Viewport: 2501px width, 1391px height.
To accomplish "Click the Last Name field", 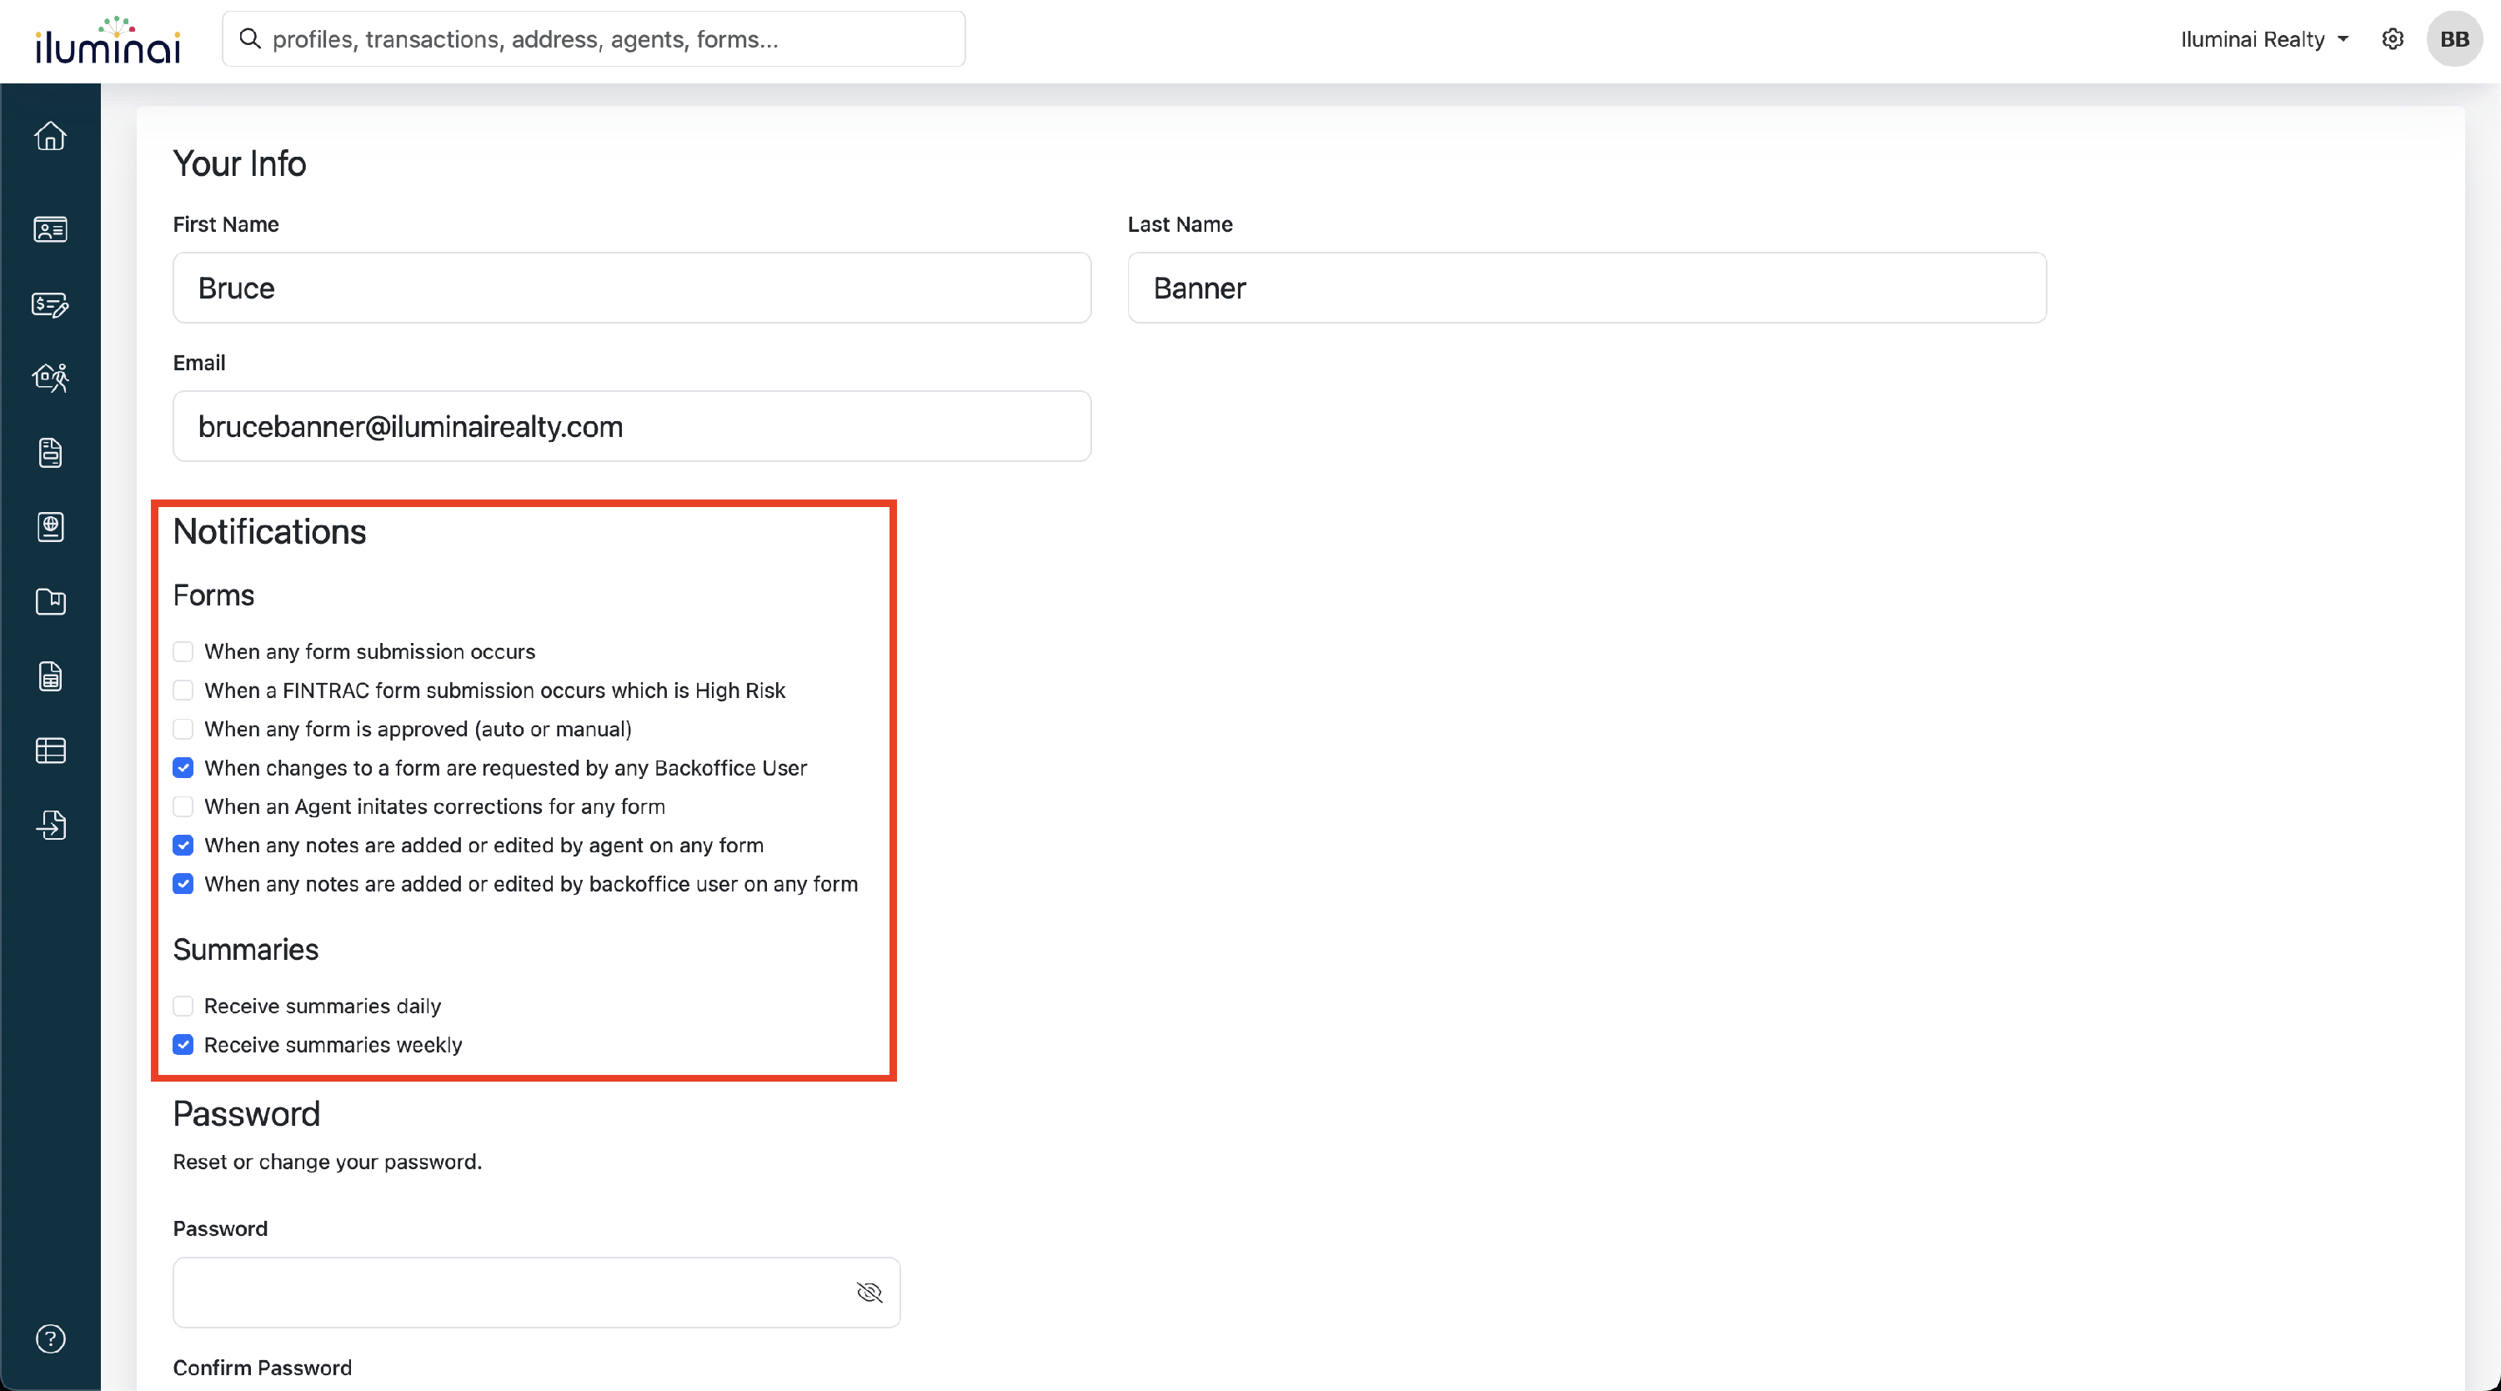I will [x=1586, y=288].
